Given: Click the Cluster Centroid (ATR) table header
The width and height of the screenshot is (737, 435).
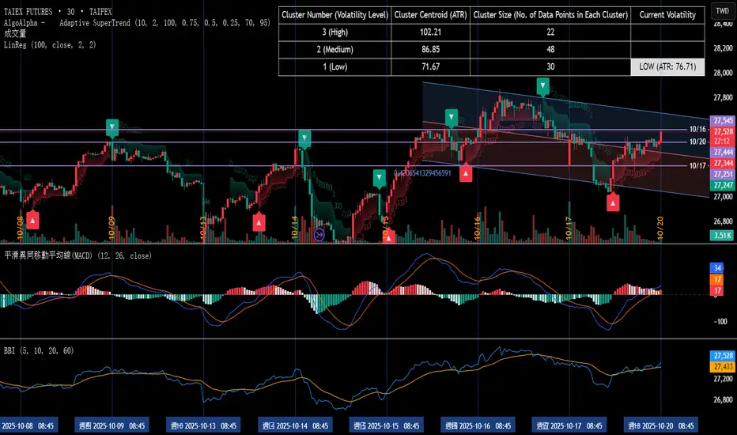Looking at the screenshot, I should click(x=430, y=15).
